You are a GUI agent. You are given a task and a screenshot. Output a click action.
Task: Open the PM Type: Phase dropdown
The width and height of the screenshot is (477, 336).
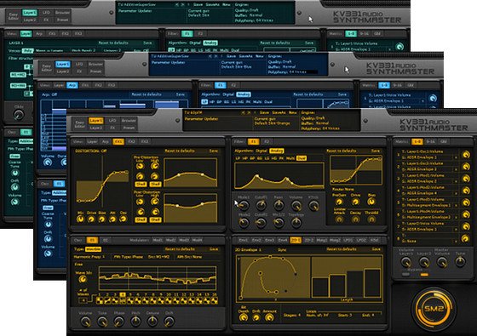[128, 257]
